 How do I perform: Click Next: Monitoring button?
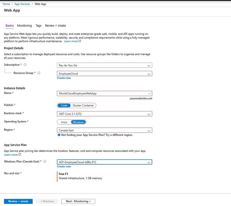click(78, 201)
